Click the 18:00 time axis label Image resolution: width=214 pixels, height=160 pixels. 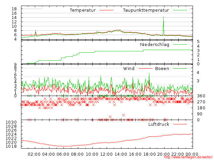pos(149,154)
